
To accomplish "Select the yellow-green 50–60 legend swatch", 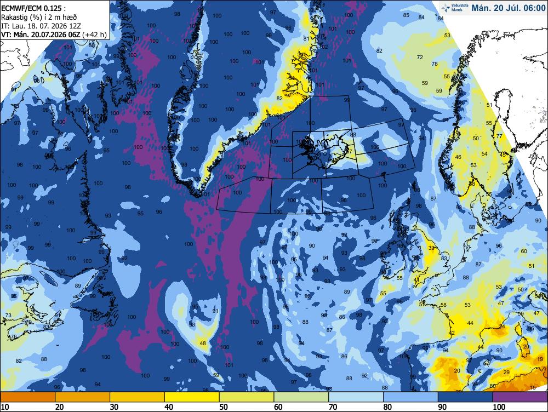I will [x=247, y=397].
